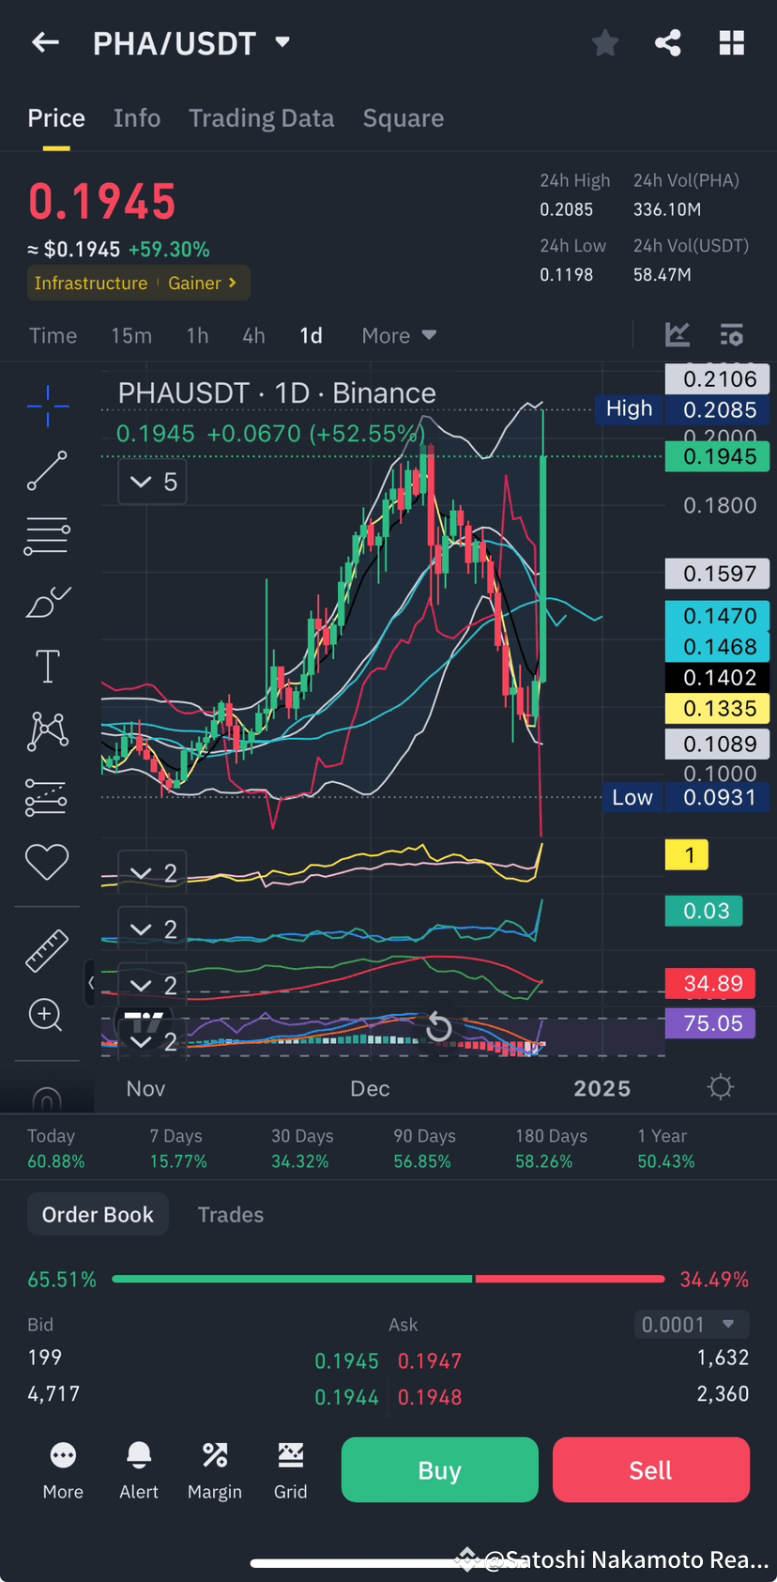
Task: Switch to the Info tab
Action: [137, 118]
